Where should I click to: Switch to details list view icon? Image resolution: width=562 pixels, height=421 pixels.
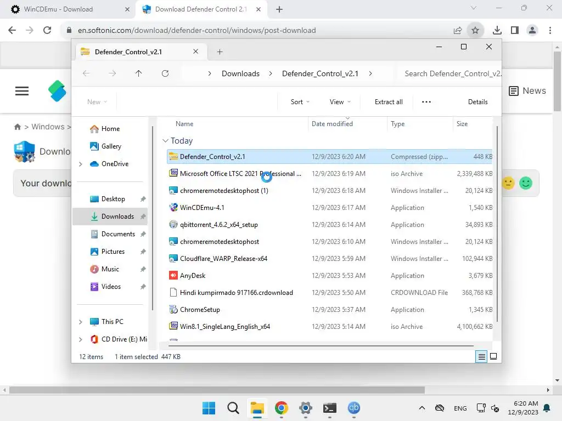481,356
